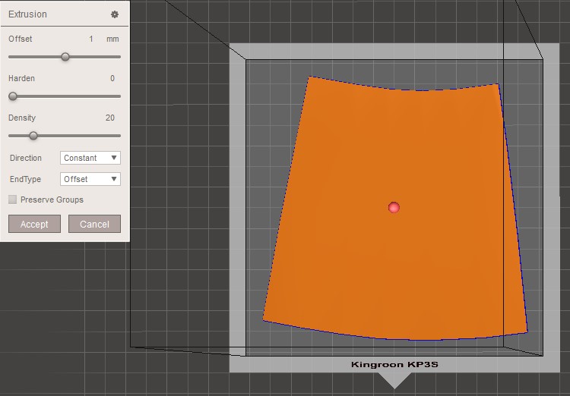Click the mm unit label beside Offset

tap(112, 39)
